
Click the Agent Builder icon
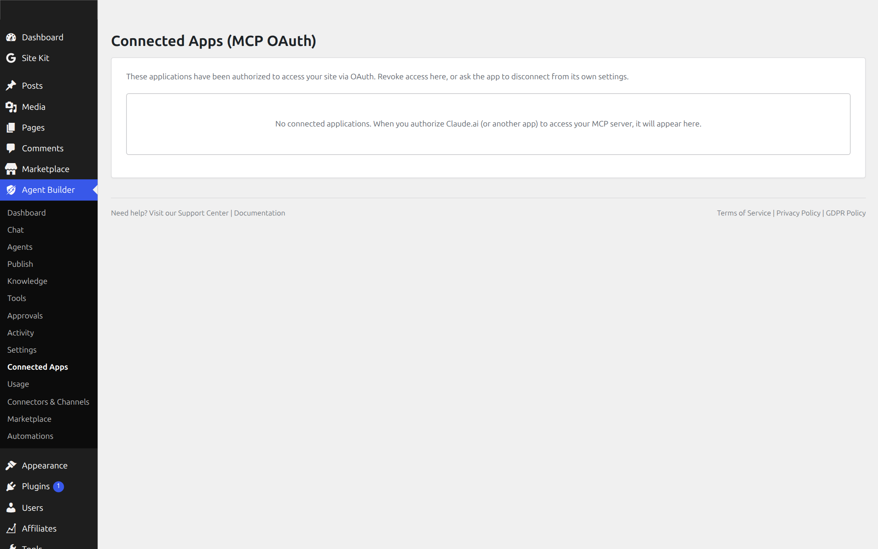click(11, 190)
